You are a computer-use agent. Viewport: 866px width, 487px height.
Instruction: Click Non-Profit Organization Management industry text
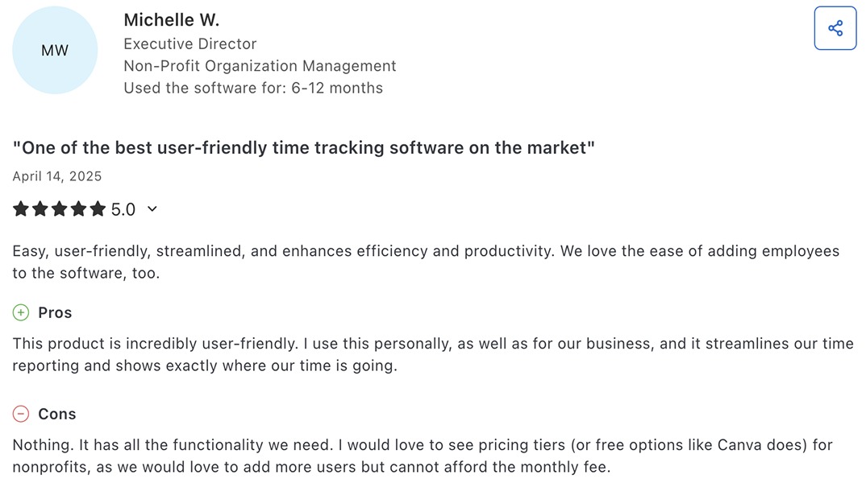(x=260, y=66)
